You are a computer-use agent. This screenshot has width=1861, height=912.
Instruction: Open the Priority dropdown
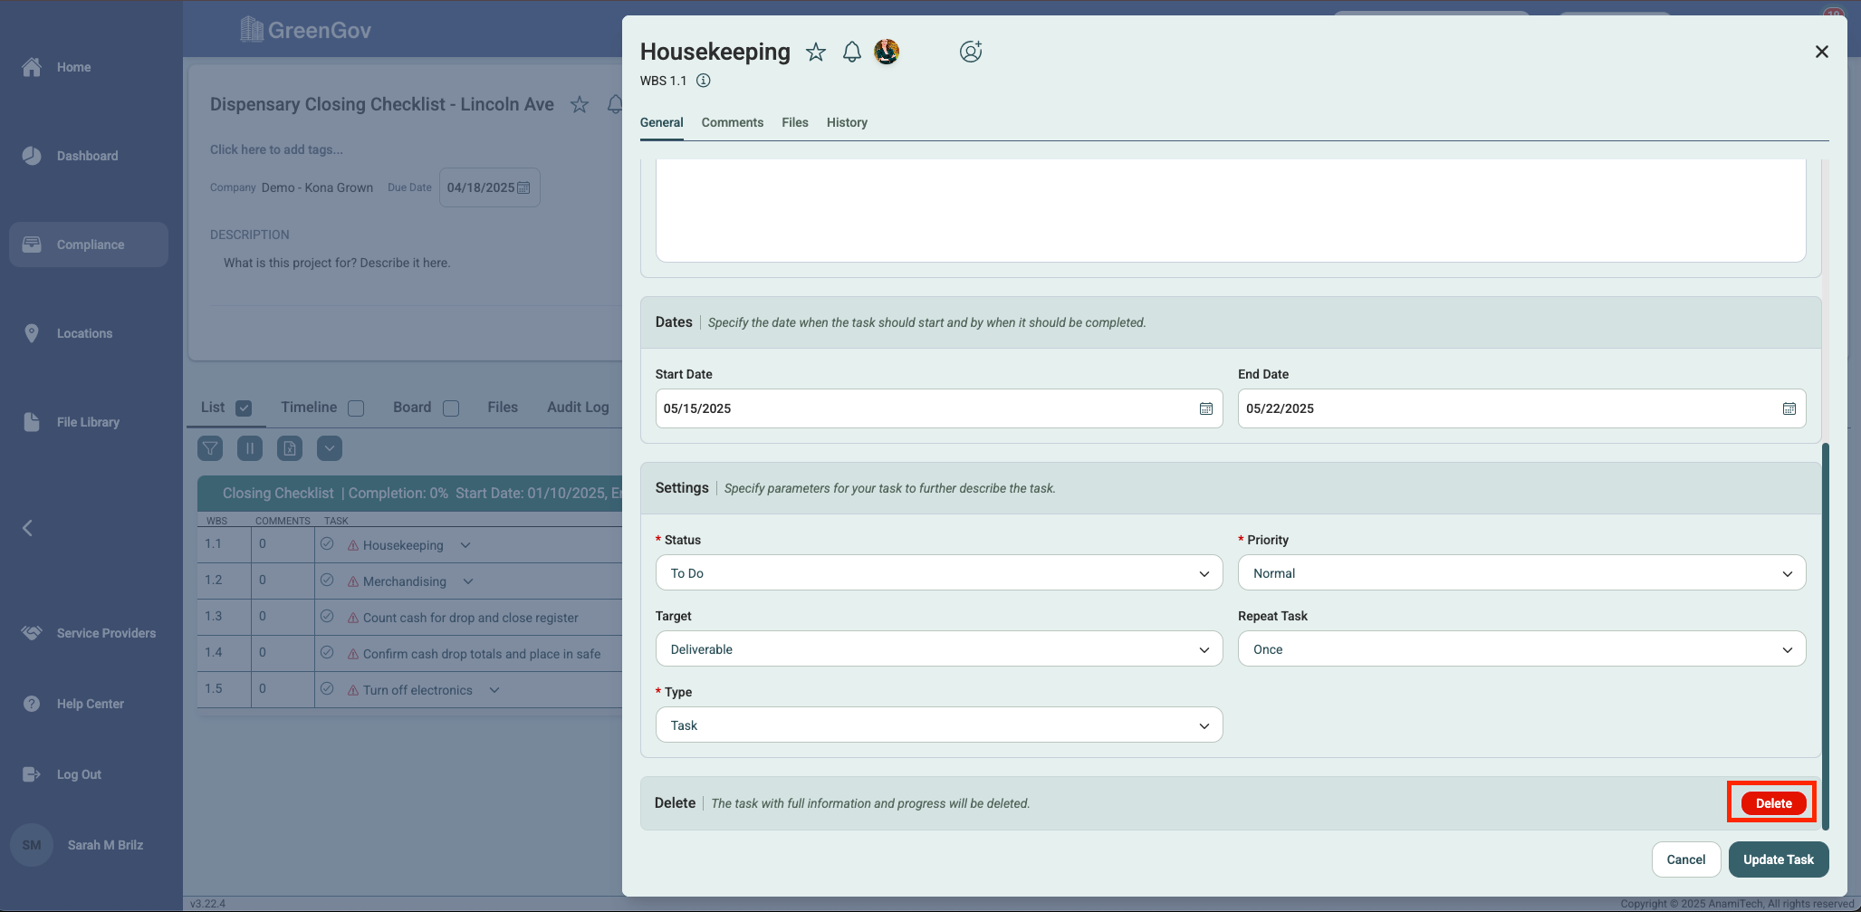pos(1520,573)
